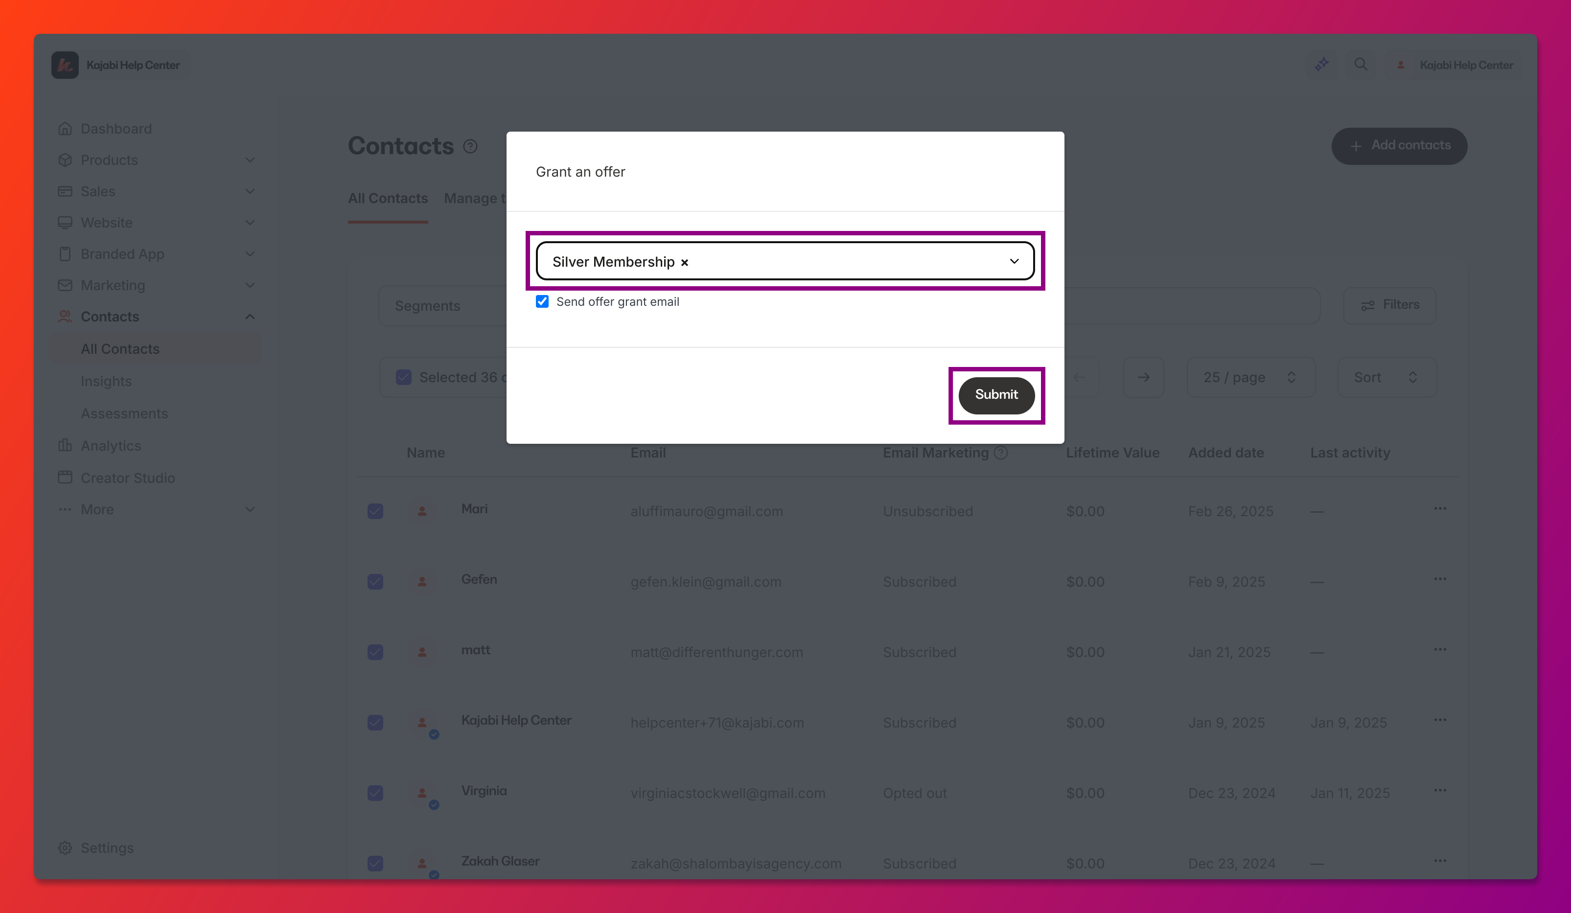Click the Dashboard home icon

tap(65, 128)
